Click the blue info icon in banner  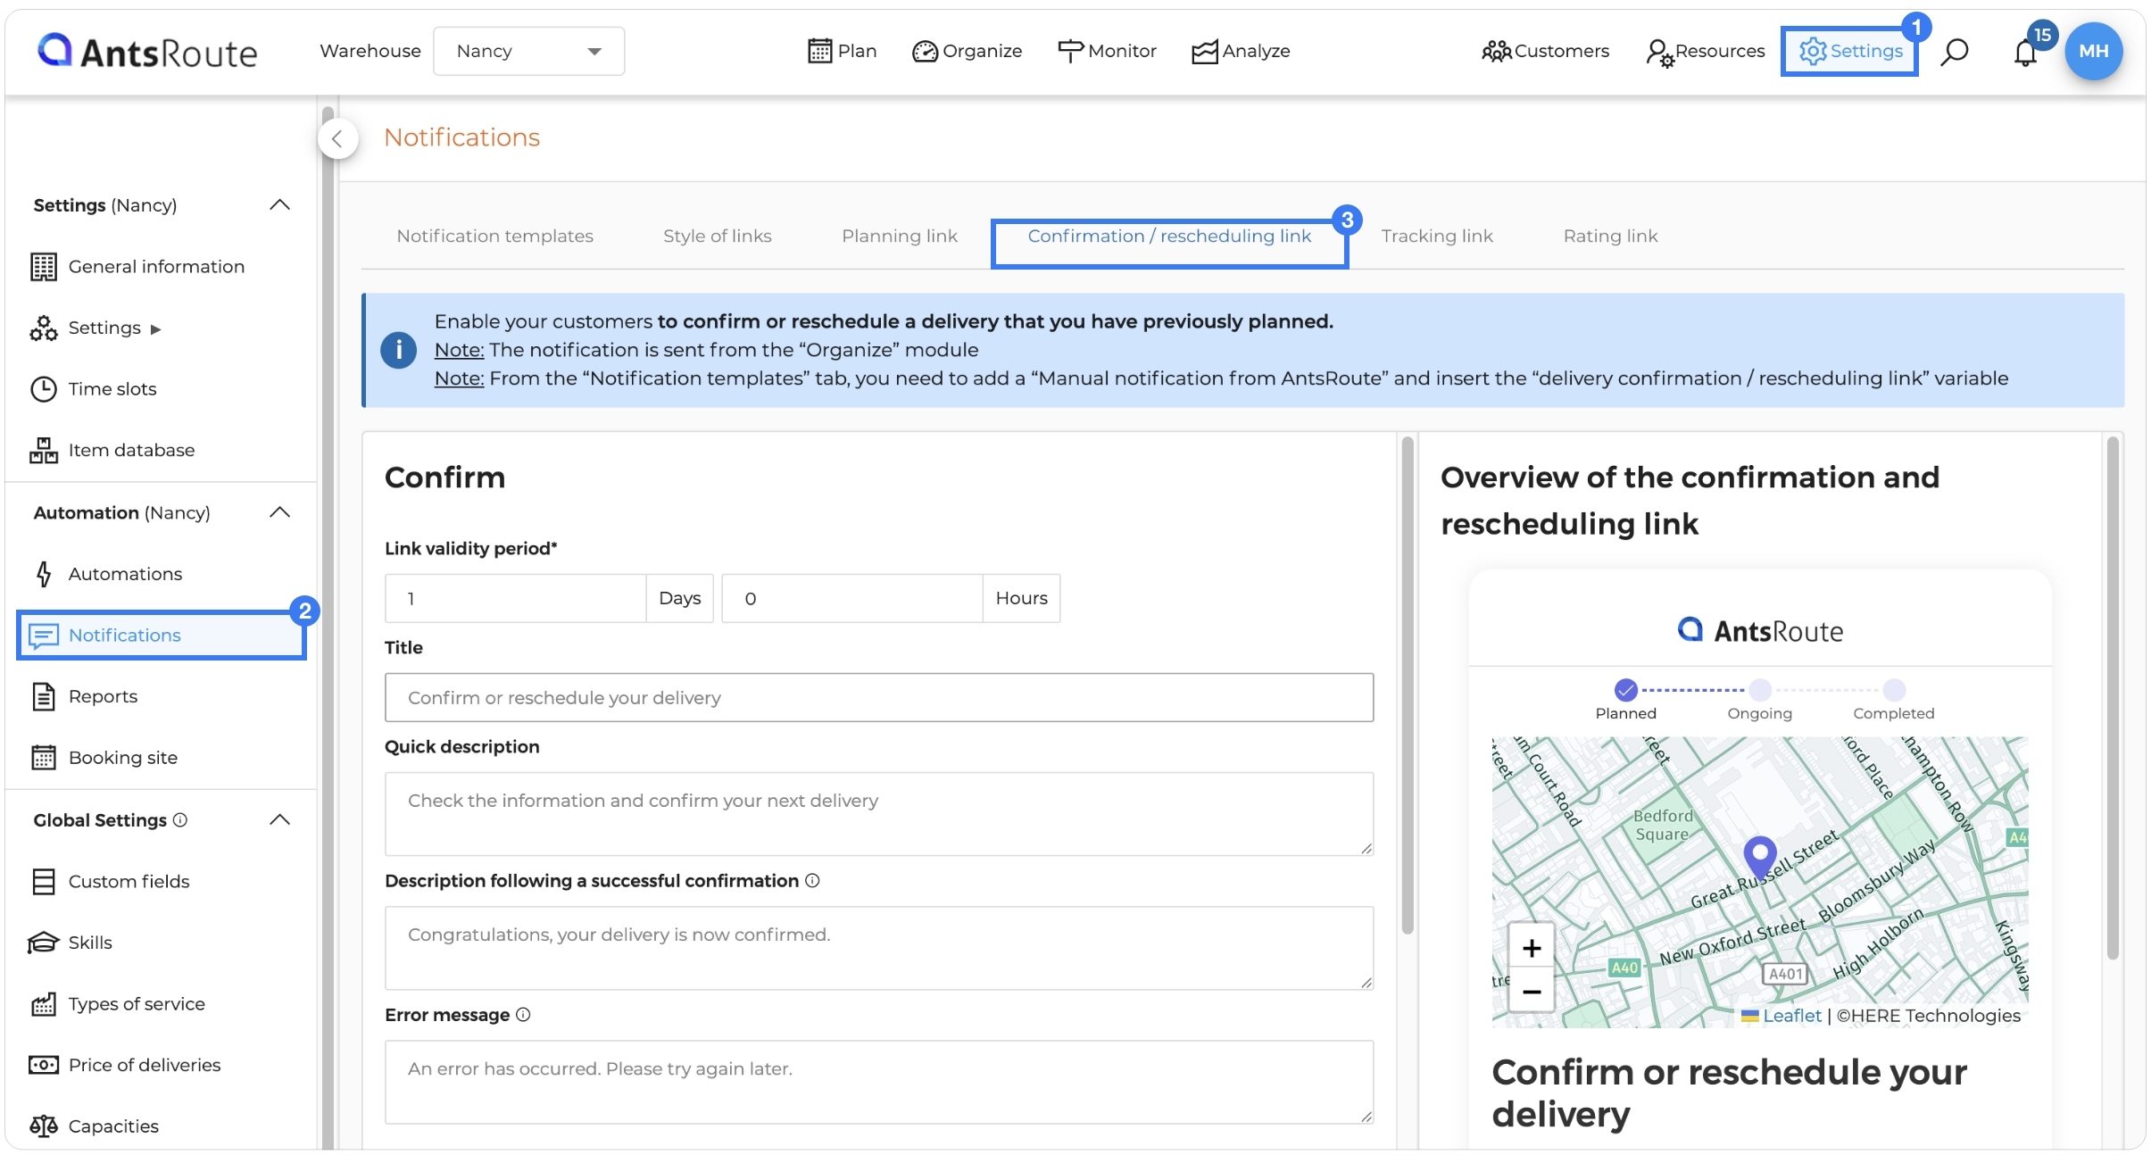pos(398,349)
